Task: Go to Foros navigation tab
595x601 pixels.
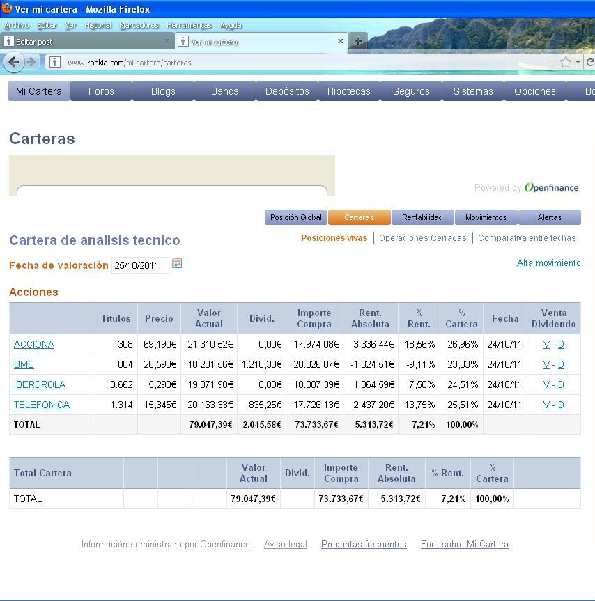Action: click(x=101, y=91)
